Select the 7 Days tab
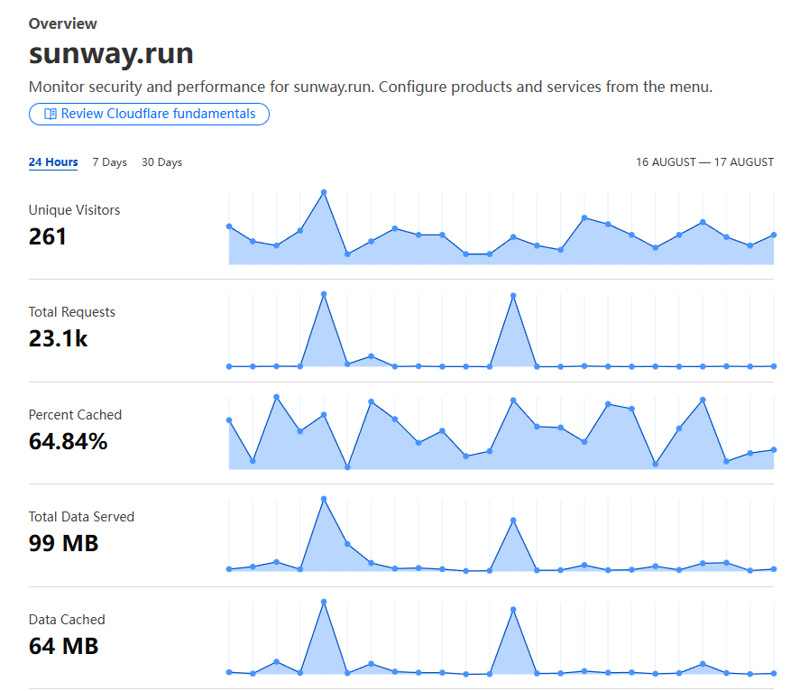The width and height of the screenshot is (800, 691). [109, 162]
